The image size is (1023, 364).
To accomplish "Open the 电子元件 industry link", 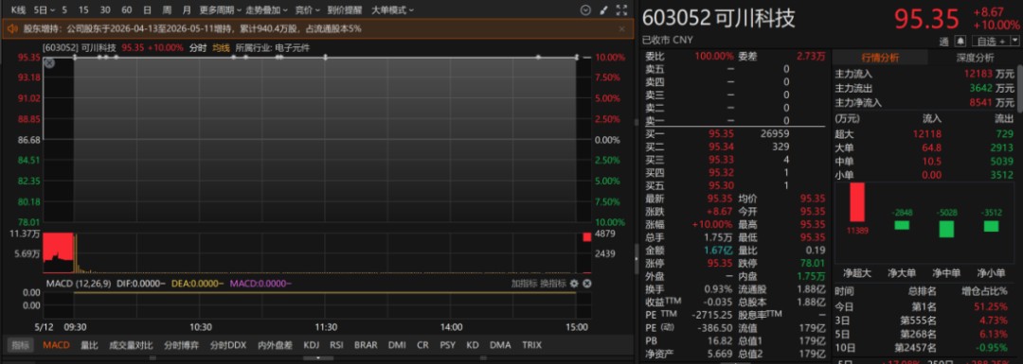I will point(293,47).
